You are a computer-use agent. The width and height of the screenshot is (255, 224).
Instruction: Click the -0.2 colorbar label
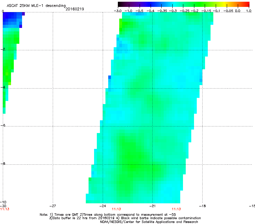click(x=195, y=11)
